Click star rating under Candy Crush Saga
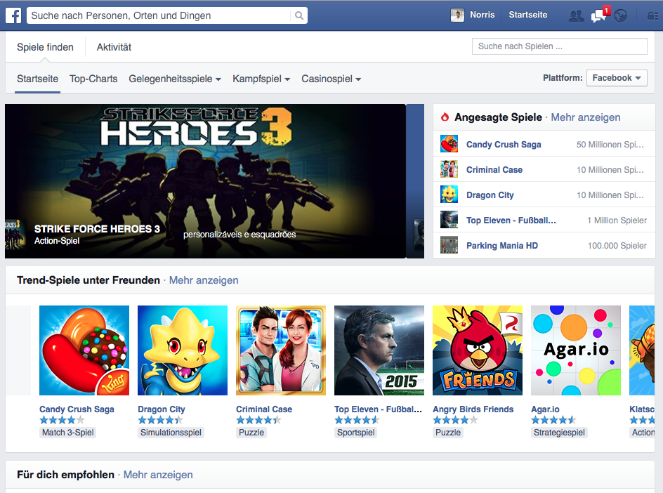Image resolution: width=663 pixels, height=493 pixels. [62, 420]
